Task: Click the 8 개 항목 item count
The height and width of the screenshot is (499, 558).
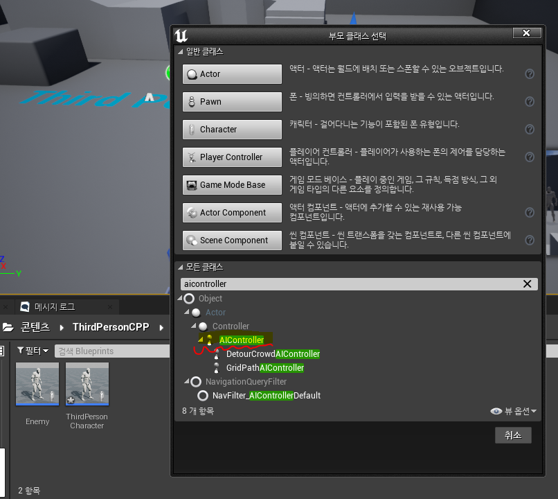Action: click(x=198, y=411)
